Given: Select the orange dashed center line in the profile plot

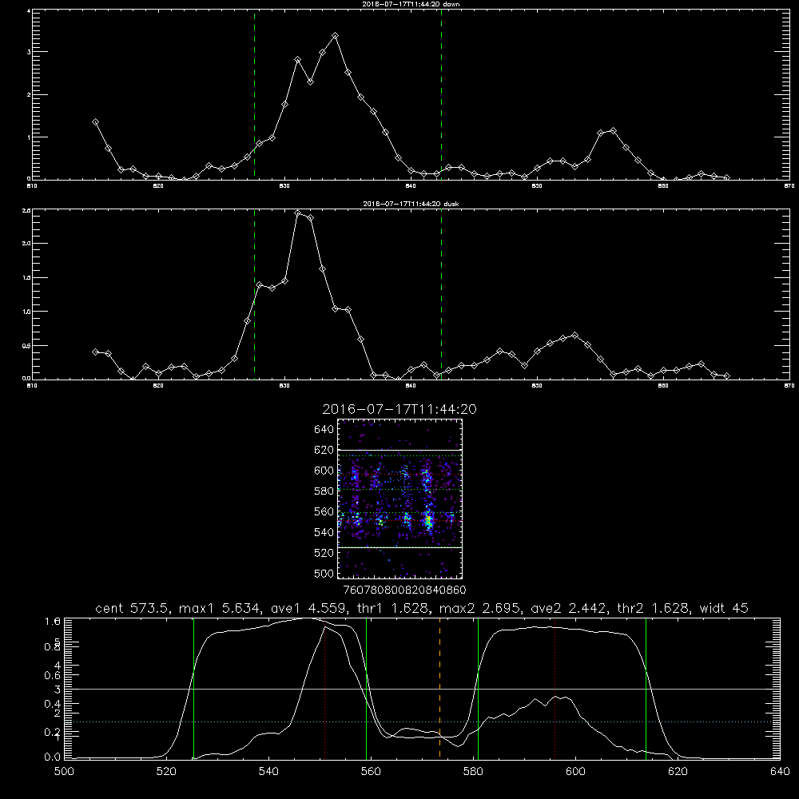Looking at the screenshot, I should click(439, 689).
